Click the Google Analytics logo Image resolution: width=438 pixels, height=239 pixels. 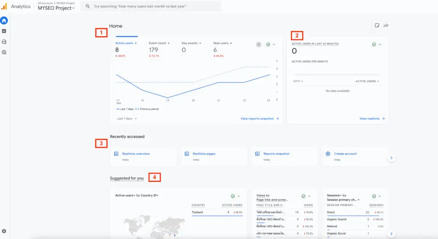click(4, 6)
